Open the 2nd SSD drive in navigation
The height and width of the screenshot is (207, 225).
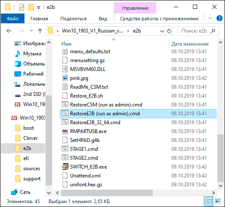coord(30,94)
